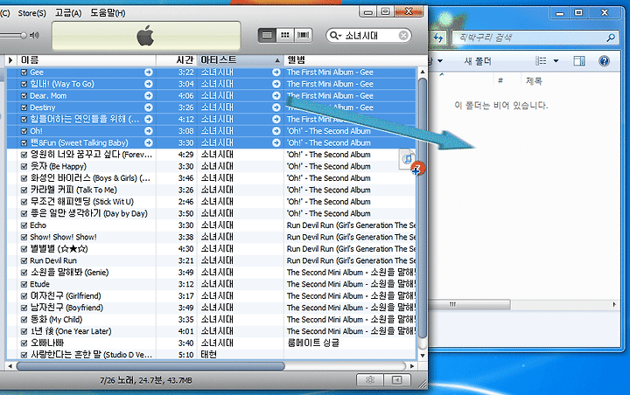Screen dimensions: 630x395
Task: Click album 롱메이트 싱글 in the 오빠나빠 row
Action: point(313,343)
